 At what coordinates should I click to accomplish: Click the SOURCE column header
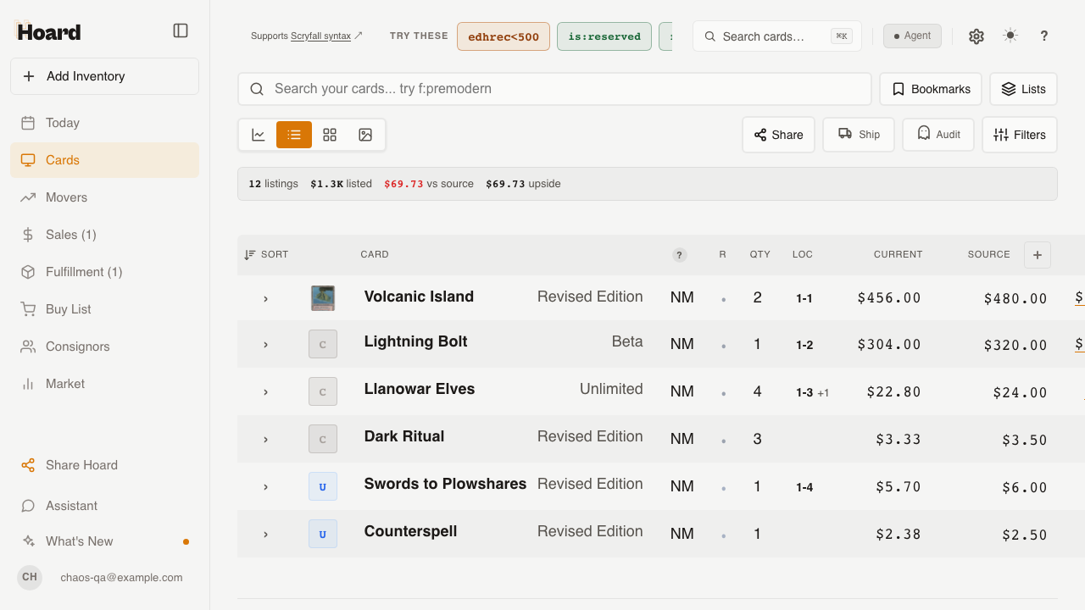tap(988, 254)
